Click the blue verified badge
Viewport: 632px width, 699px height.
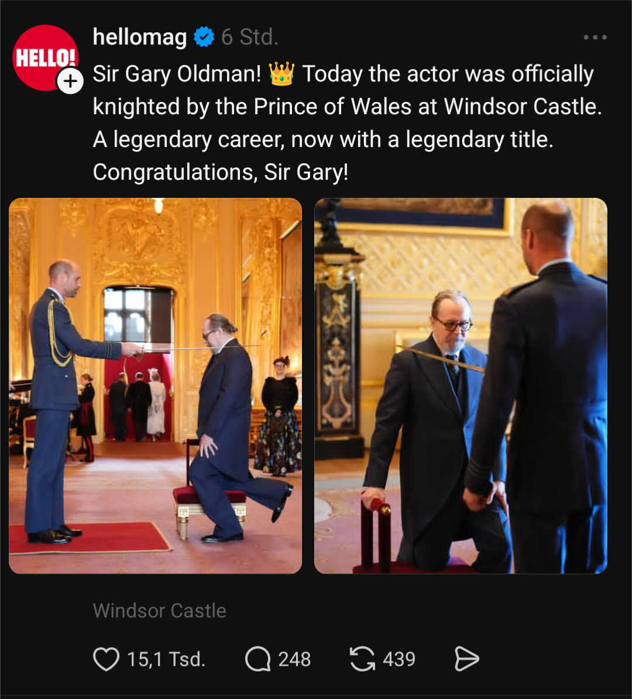204,37
